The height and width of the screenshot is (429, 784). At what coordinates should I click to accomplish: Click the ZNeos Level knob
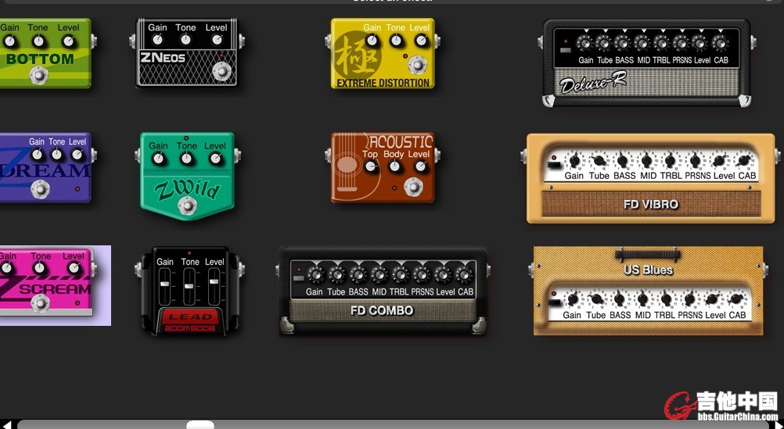217,39
